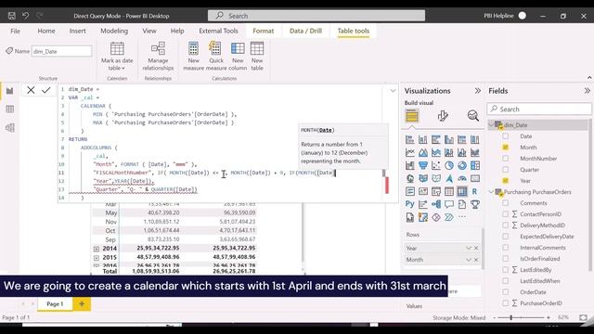This screenshot has width=594, height=334.
Task: Choose the Gauge visual
Action: [x=462, y=178]
